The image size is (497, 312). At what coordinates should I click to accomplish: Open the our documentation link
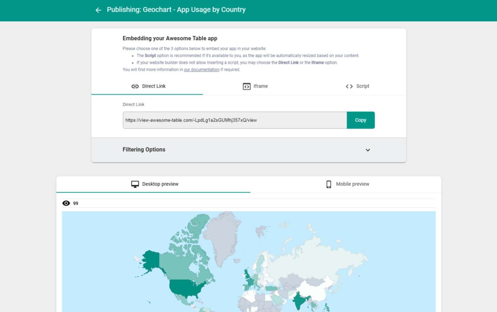click(x=202, y=69)
